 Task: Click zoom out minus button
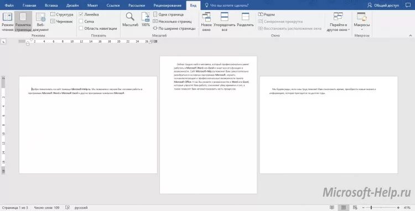pyautogui.click(x=363, y=208)
